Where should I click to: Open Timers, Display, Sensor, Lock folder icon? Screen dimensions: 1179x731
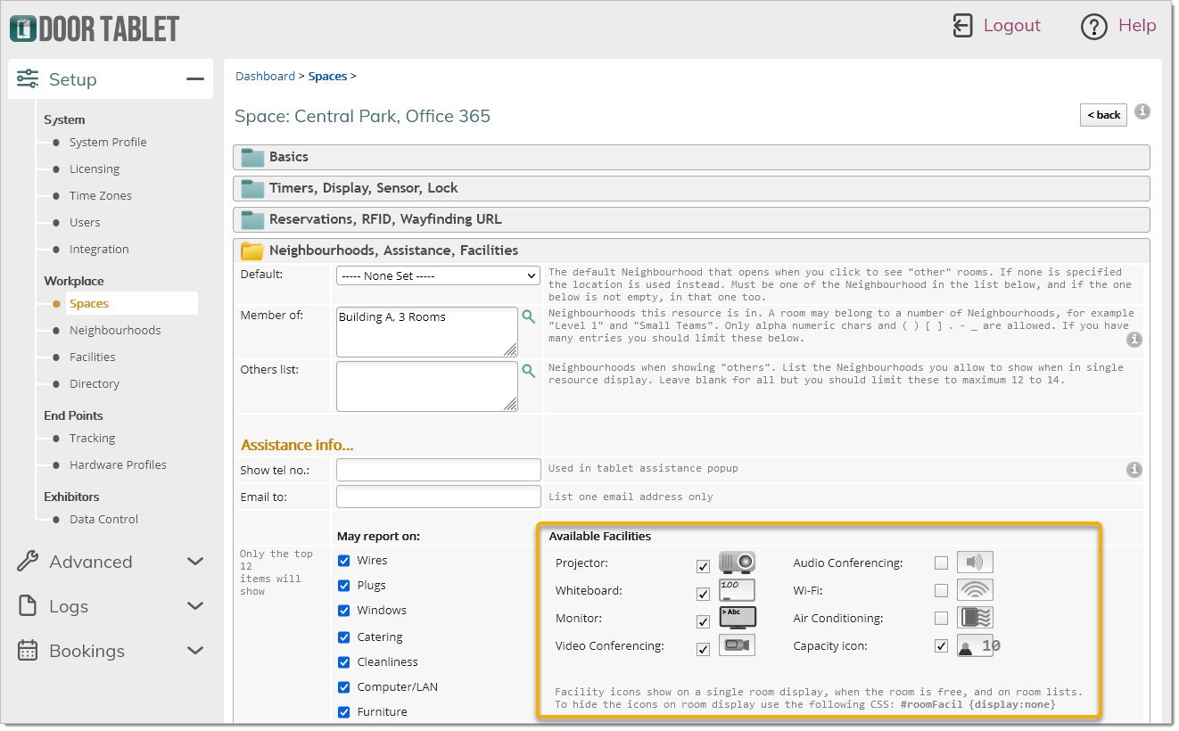tap(253, 189)
